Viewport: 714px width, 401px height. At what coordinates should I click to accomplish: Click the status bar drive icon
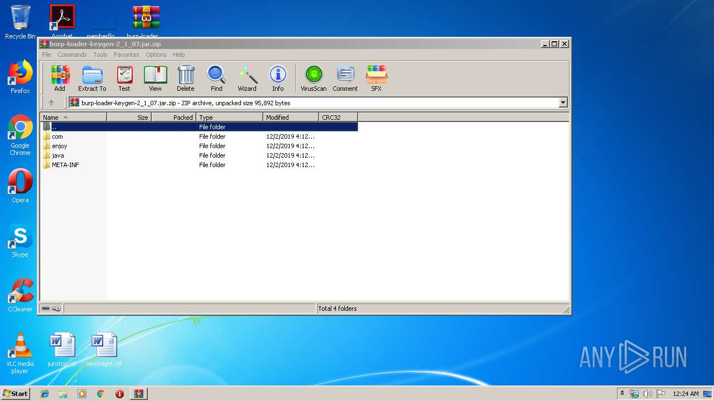click(46, 309)
